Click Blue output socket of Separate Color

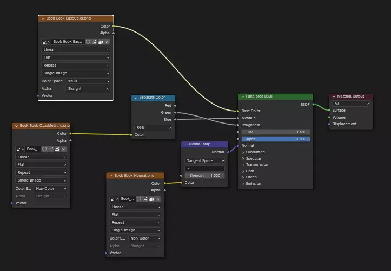tap(175, 119)
